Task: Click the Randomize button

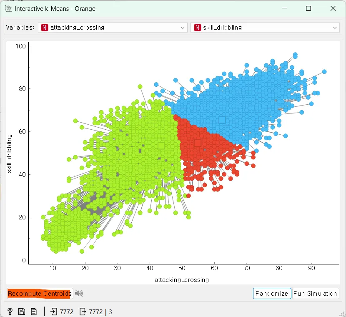Action: pyautogui.click(x=272, y=294)
